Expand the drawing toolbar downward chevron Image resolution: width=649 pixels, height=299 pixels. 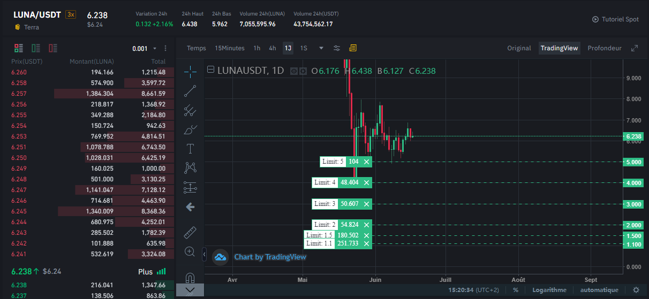pos(190,290)
